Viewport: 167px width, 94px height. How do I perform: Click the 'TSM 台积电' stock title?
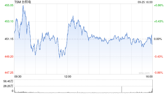pyautogui.click(x=23, y=2)
